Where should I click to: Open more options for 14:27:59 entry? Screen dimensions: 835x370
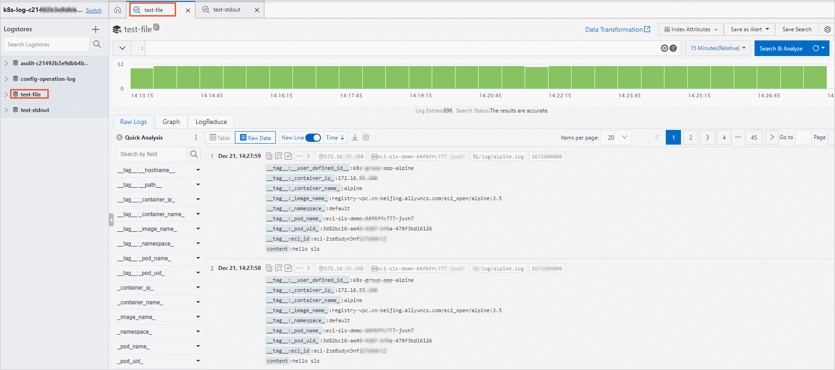299,156
